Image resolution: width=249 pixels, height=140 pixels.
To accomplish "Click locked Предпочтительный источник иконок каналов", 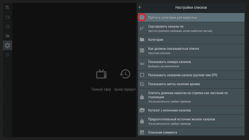I will (191, 121).
